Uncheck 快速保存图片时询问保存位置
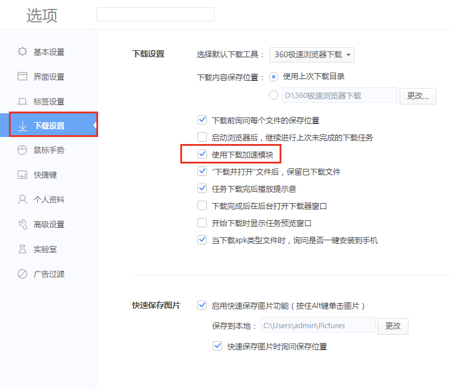 [218, 346]
